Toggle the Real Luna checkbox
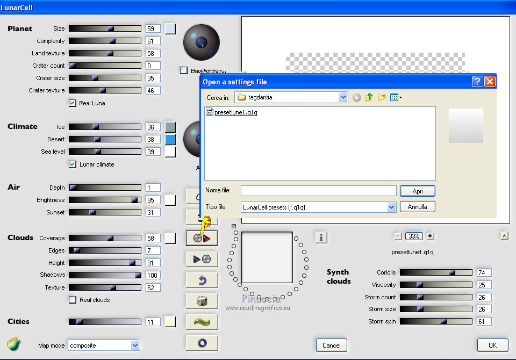The height and width of the screenshot is (360, 516). [73, 103]
